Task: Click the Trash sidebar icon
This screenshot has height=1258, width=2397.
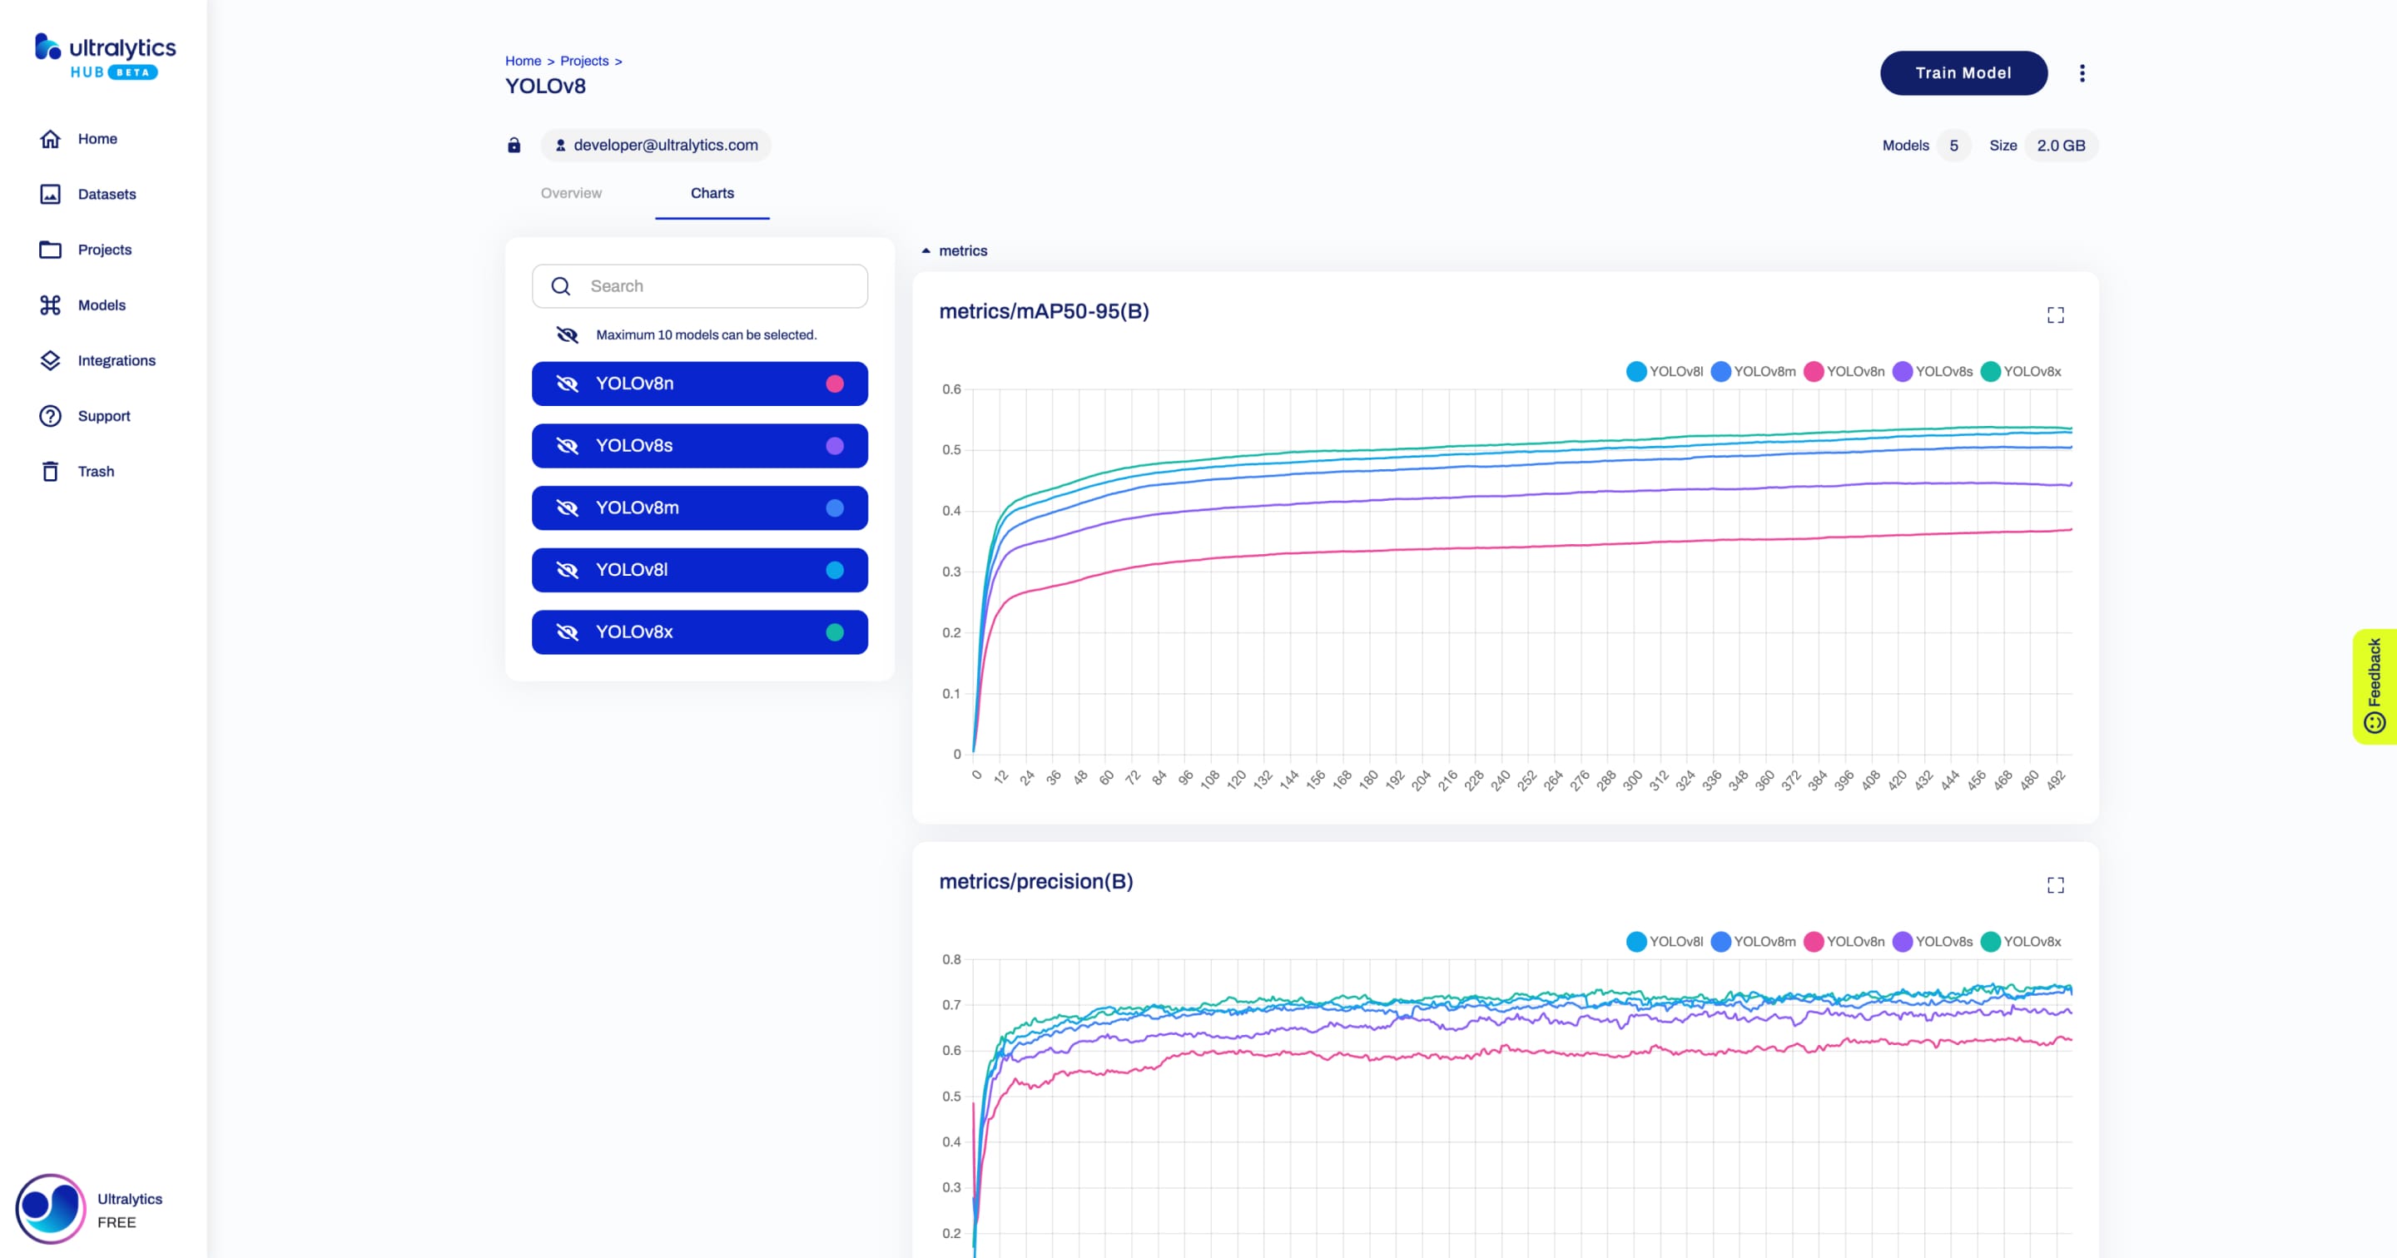Action: 49,471
